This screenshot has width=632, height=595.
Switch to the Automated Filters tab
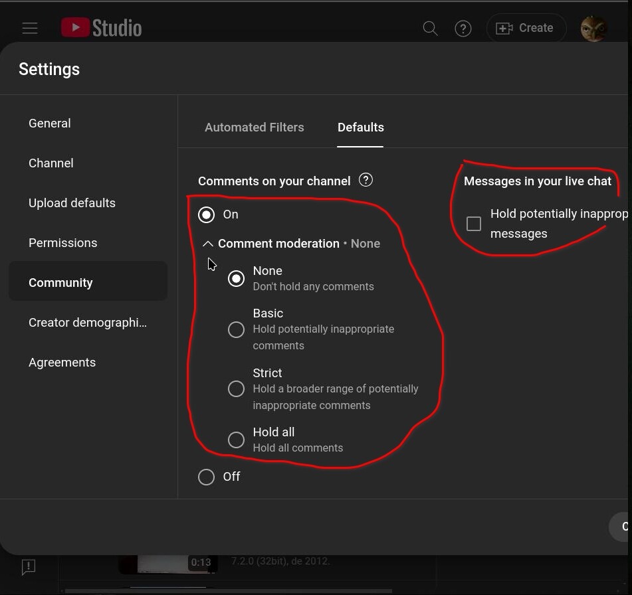pos(254,127)
